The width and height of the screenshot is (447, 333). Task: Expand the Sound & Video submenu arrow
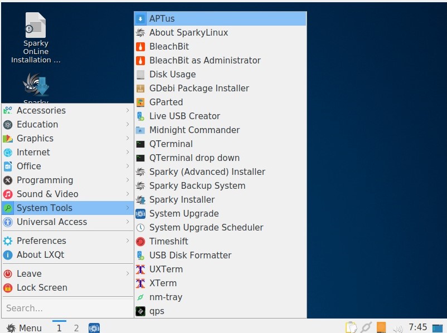pyautogui.click(x=128, y=194)
